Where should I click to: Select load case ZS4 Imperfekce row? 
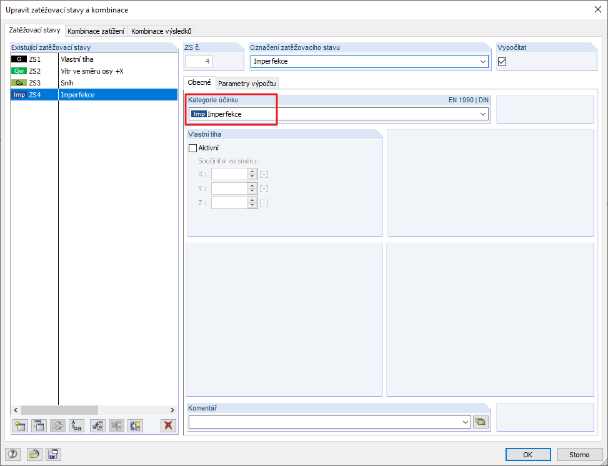point(94,95)
